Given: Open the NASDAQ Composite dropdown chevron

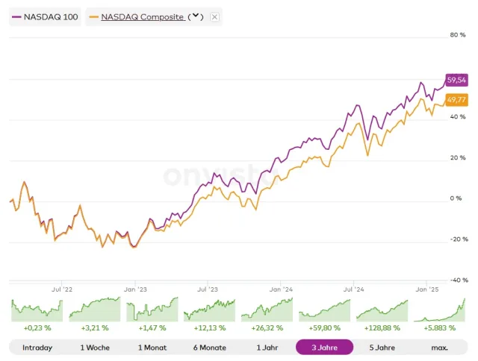Looking at the screenshot, I should 196,17.
